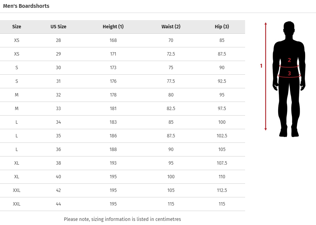This screenshot has height=225, width=316.
Task: Click the height value 168
Action: point(113,40)
